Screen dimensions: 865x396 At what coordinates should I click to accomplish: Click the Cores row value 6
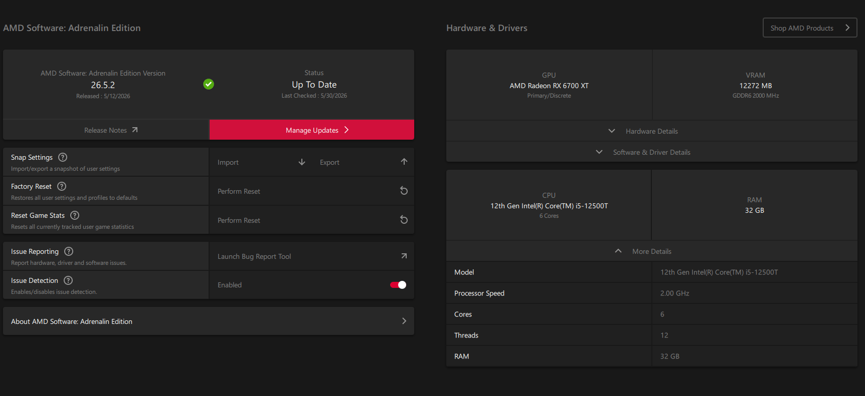click(662, 314)
